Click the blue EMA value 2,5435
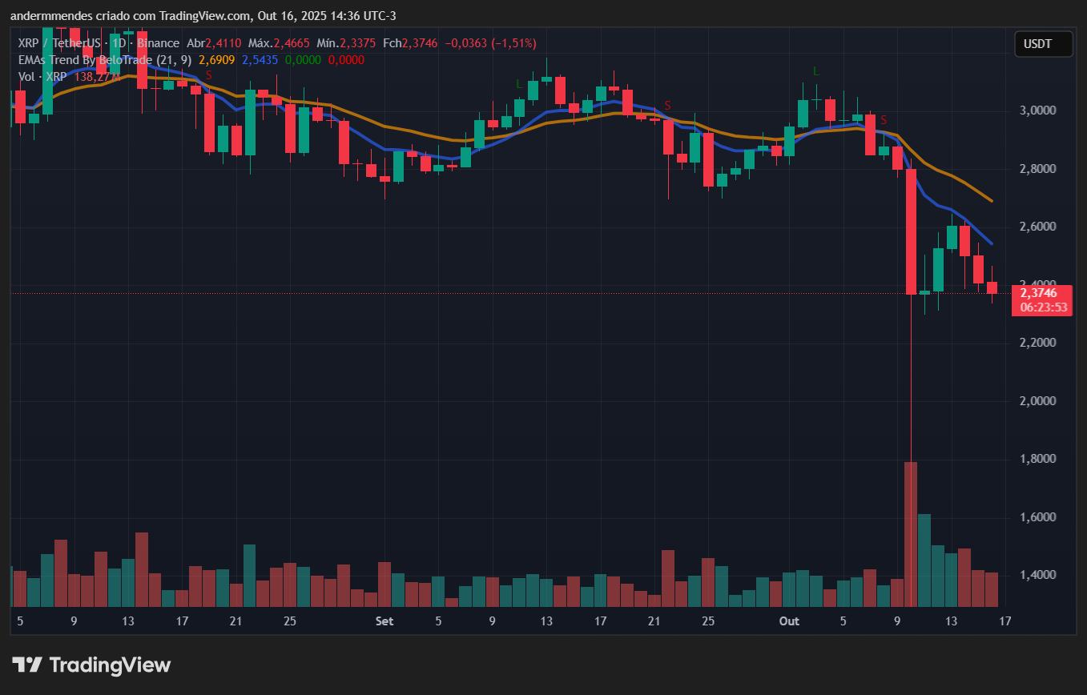1087x695 pixels. 260,60
